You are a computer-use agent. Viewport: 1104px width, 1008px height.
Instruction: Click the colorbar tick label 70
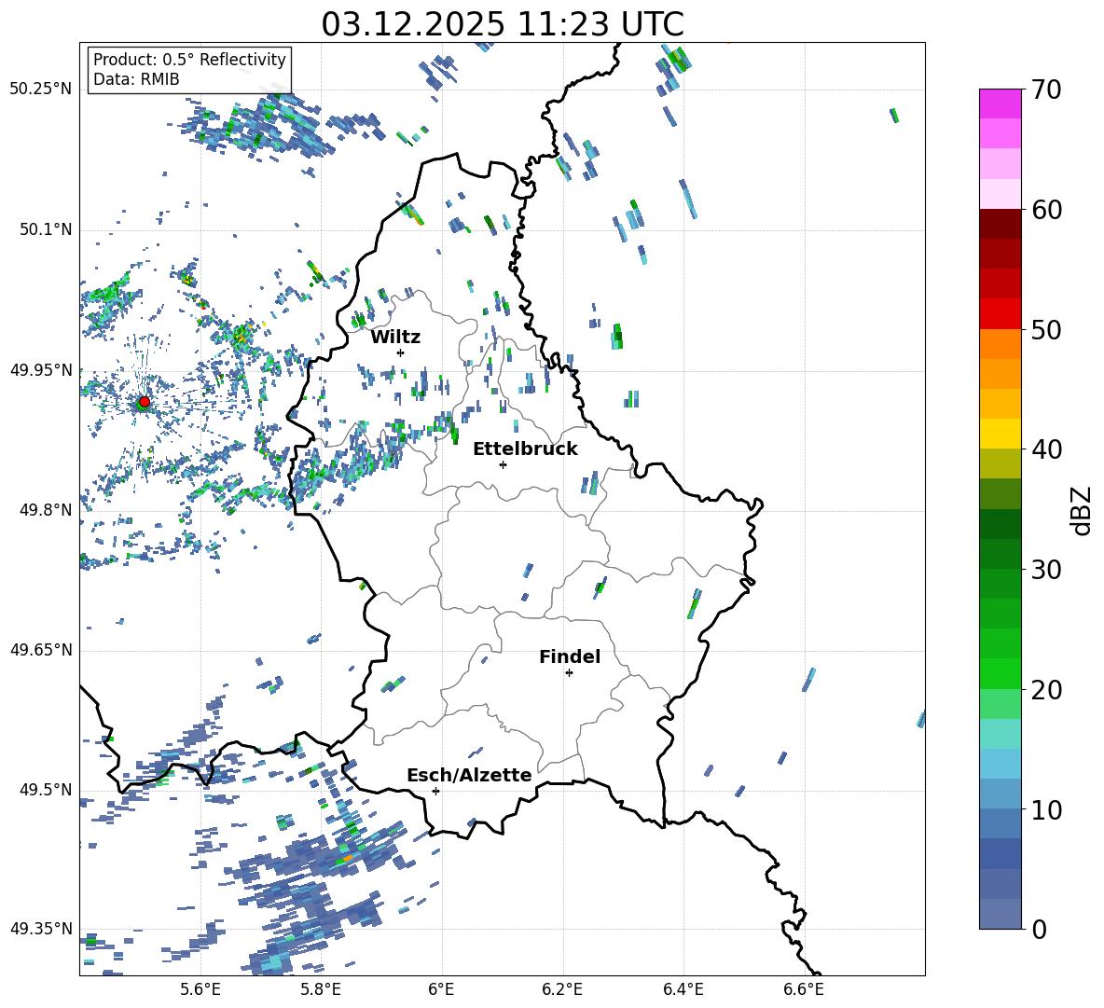[1047, 90]
